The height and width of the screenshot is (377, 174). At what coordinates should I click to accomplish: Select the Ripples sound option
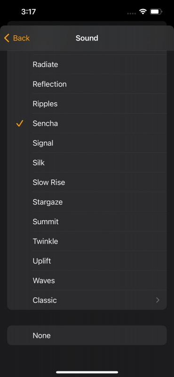pyautogui.click(x=87, y=104)
